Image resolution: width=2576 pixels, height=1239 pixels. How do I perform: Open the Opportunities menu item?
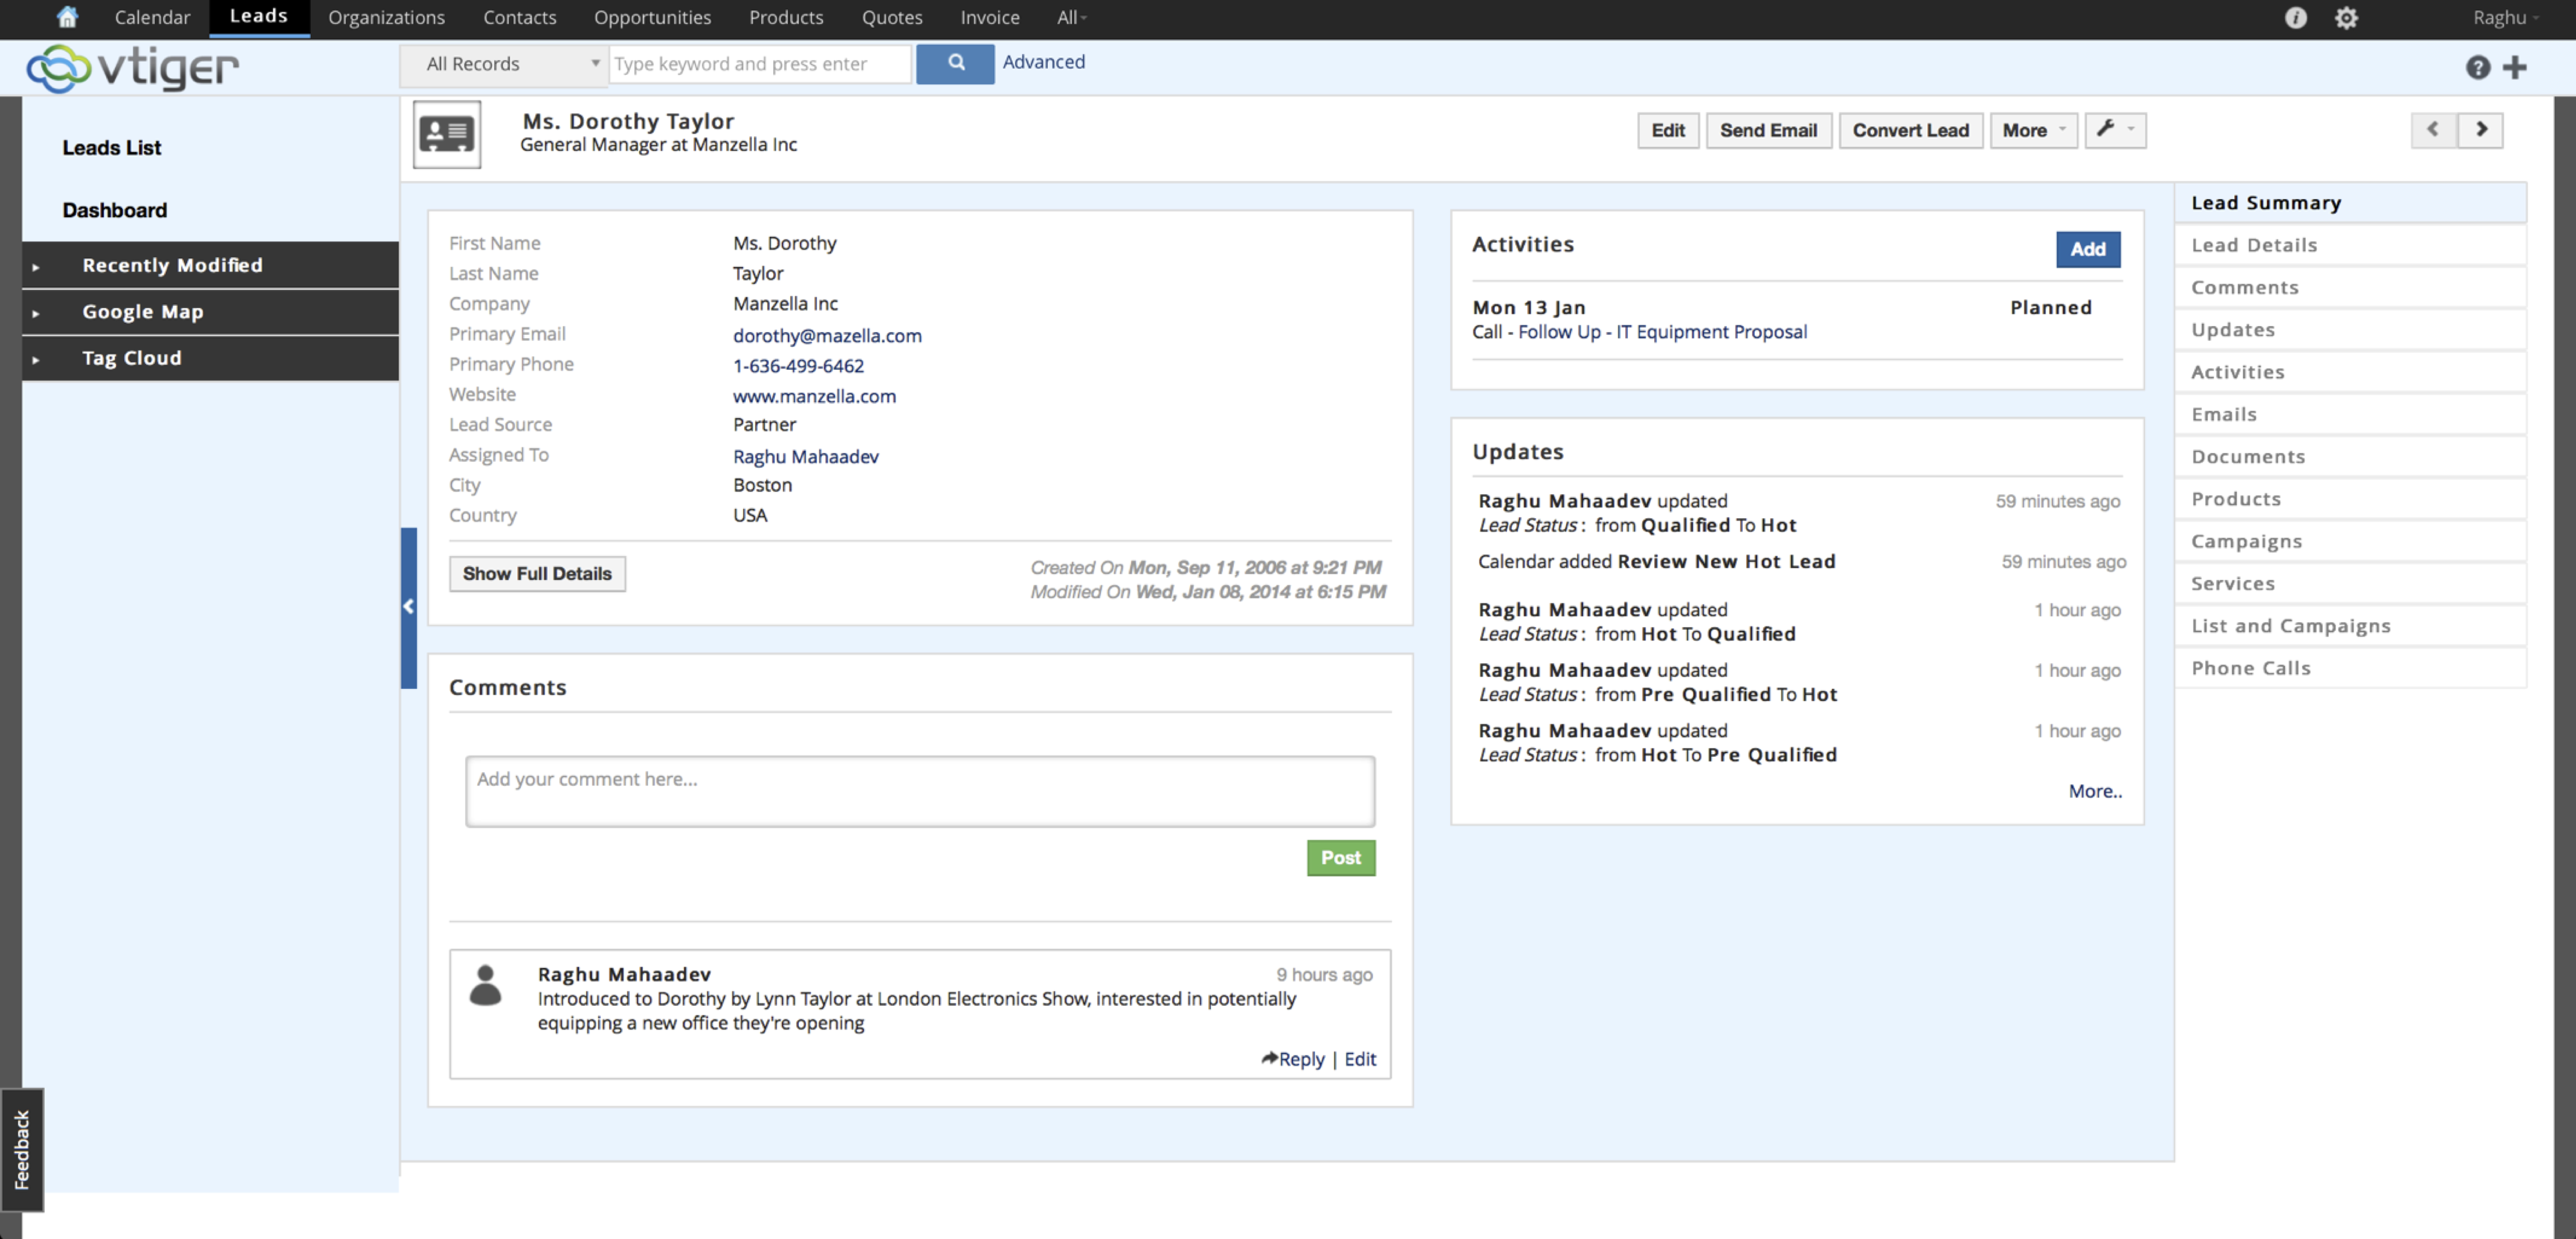pos(652,17)
